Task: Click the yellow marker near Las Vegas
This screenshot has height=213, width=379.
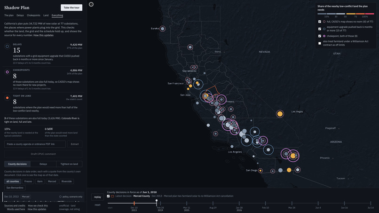Action: [280, 114]
